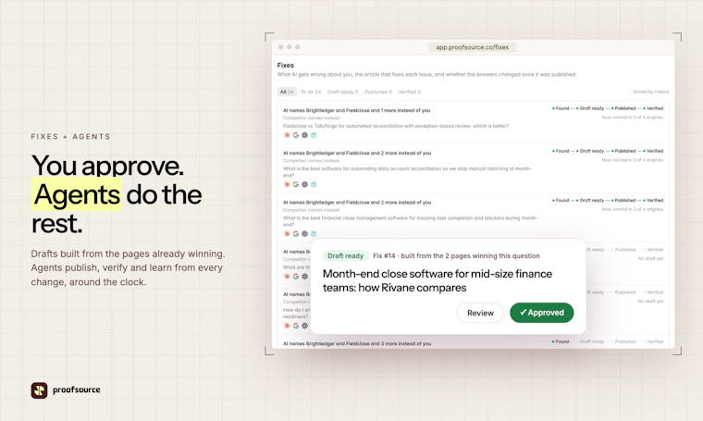This screenshot has width=703, height=421.
Task: Click the proofsource logo icon
Action: coord(39,390)
